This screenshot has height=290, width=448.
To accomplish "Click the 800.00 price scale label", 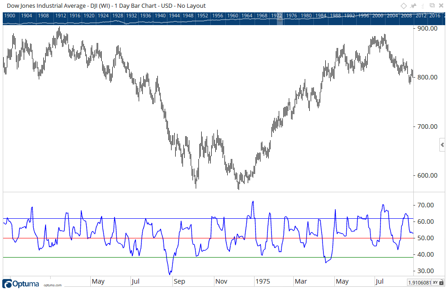I will click(x=427, y=77).
